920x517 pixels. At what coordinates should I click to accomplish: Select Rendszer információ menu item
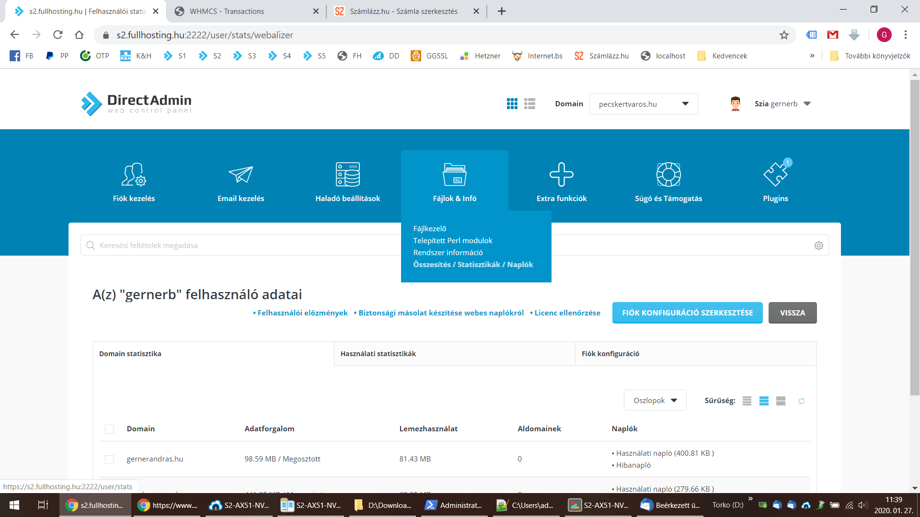coord(448,253)
